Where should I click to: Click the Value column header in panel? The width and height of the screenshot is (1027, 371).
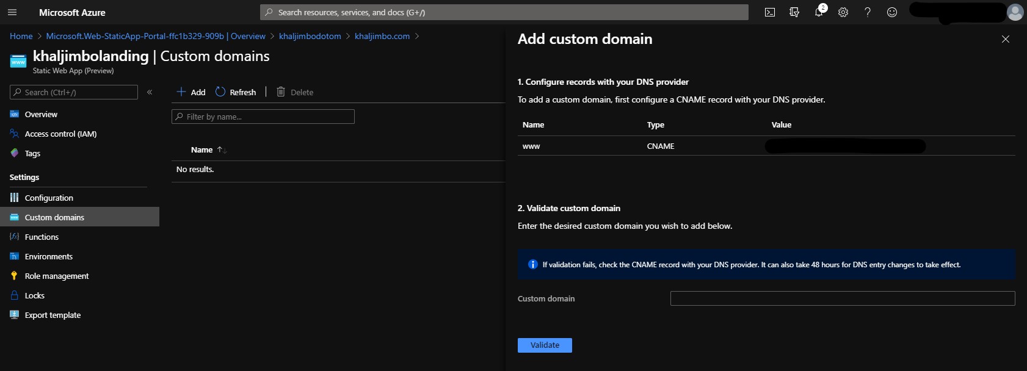(x=782, y=124)
